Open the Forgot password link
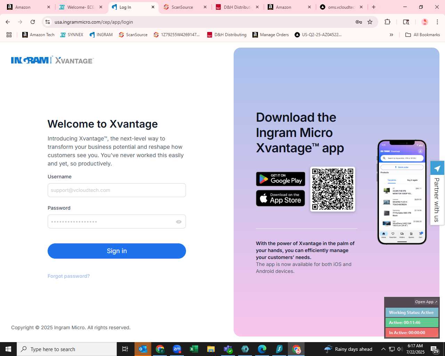 pos(68,276)
